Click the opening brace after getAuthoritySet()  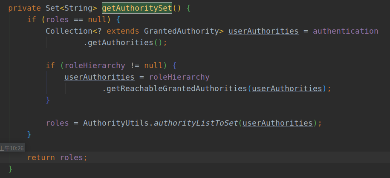pyautogui.click(x=188, y=8)
